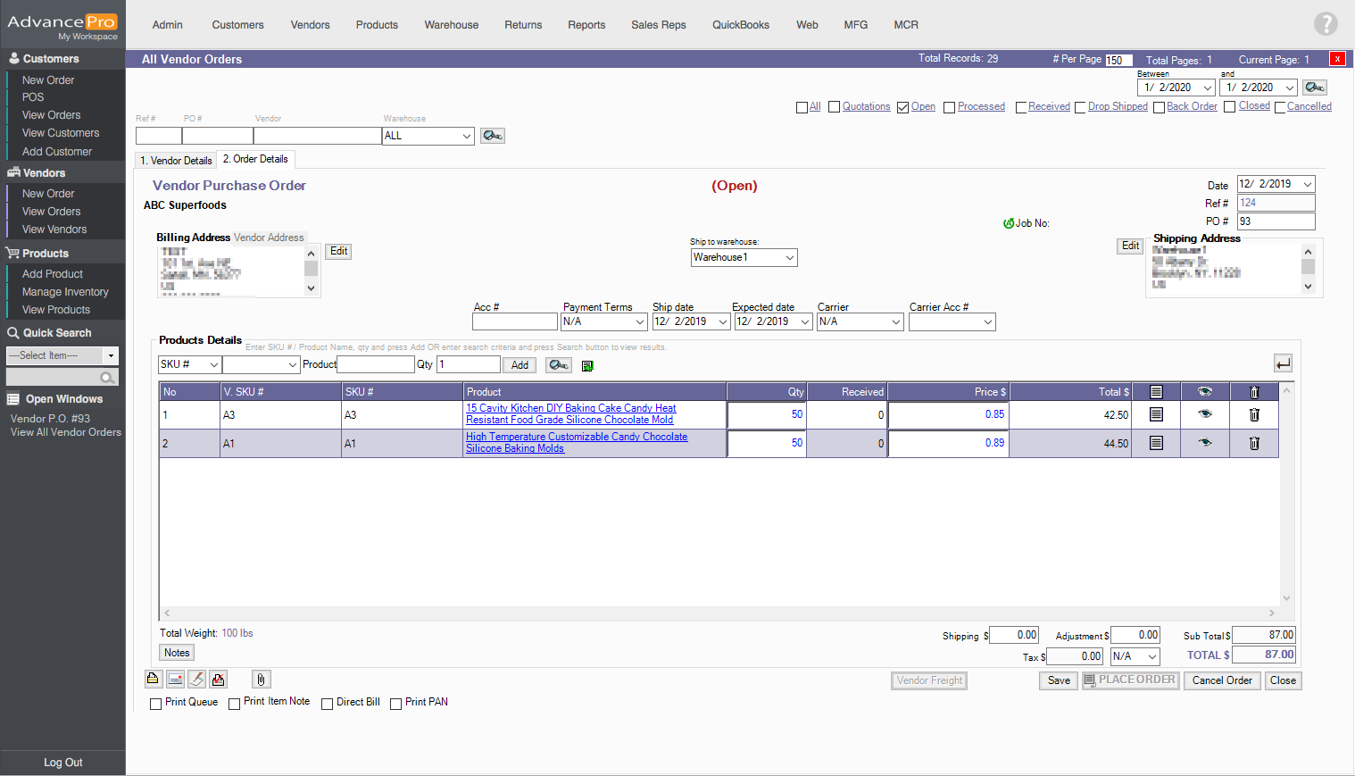Image resolution: width=1355 pixels, height=776 pixels.
Task: Click the search key icon beside date range
Action: [1314, 88]
